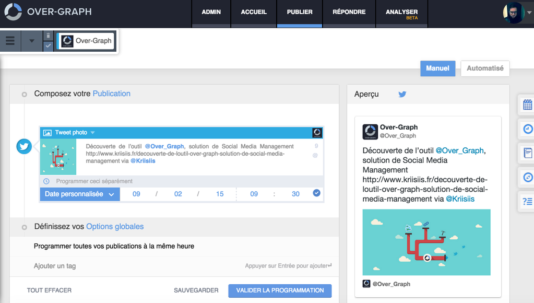Toggle the blue check after the time fields

coord(316,193)
